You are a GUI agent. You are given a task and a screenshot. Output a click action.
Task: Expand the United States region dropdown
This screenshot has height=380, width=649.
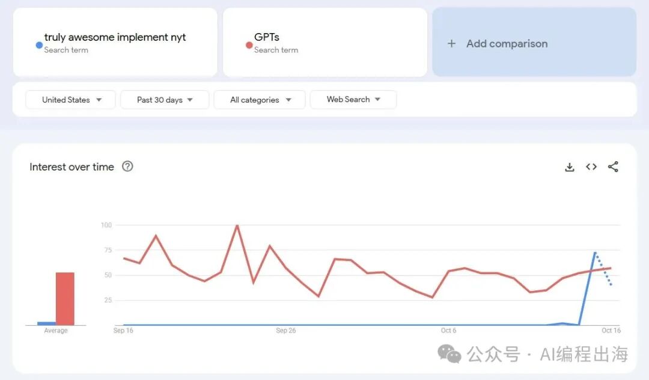70,100
